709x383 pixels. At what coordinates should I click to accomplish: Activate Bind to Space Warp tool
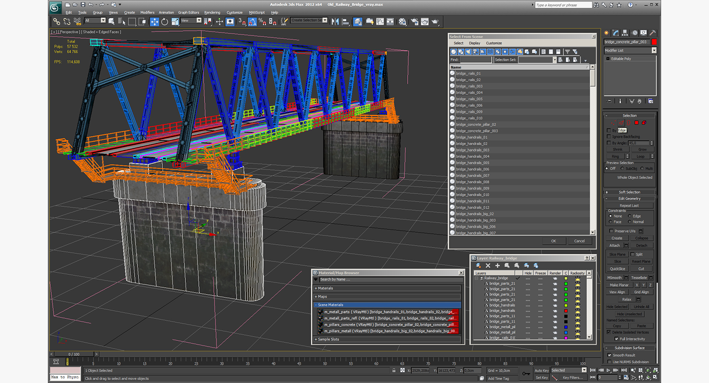point(77,22)
